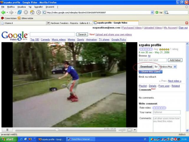Open the Ultime notizie feed bookmark

point(25,18)
